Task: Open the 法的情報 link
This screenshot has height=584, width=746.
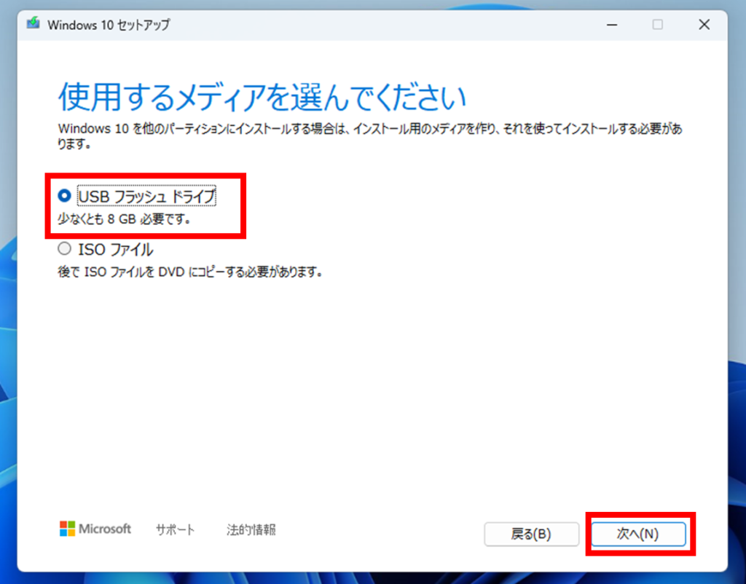Action: (251, 529)
